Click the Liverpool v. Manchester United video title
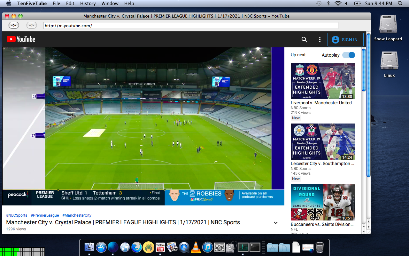Image resolution: width=409 pixels, height=256 pixels. click(323, 103)
